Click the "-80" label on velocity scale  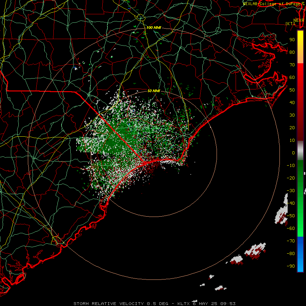point(291,254)
